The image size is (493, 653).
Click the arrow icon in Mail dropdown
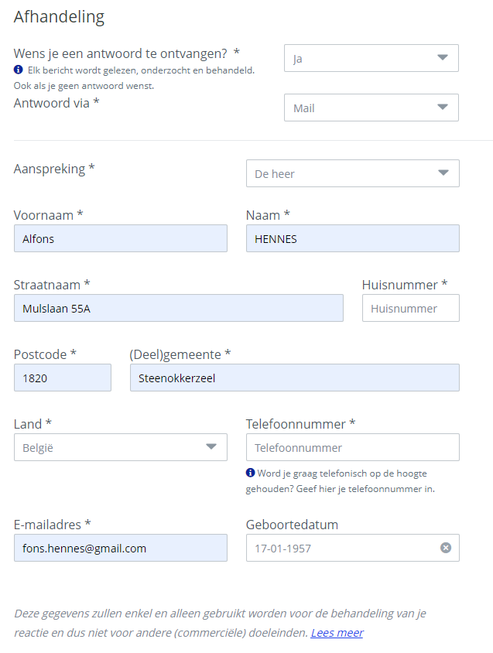[x=443, y=108]
